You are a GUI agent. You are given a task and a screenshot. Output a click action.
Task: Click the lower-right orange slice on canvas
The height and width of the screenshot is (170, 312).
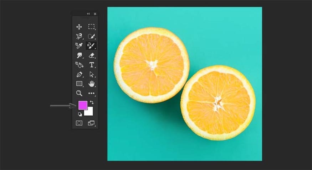tap(218, 103)
